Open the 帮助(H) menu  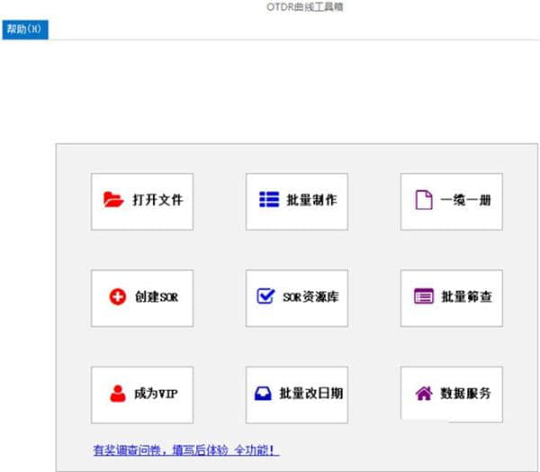click(23, 30)
